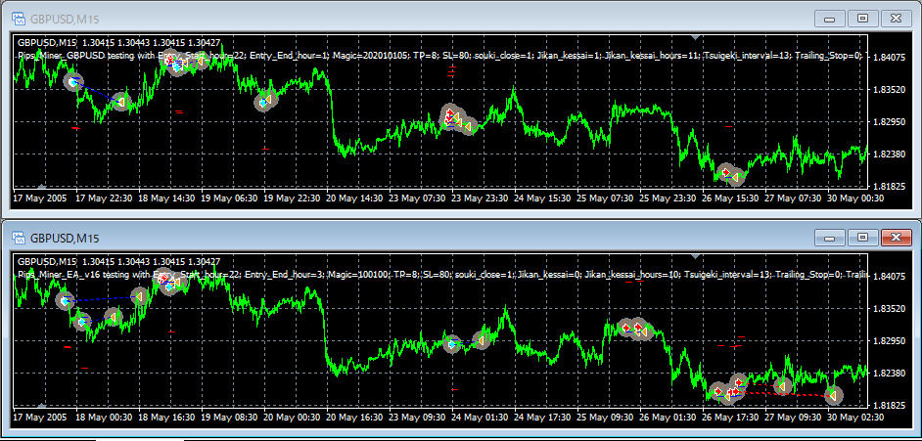Click the lower window's GBPUSD,M15 title text
The width and height of the screenshot is (922, 441).
65,239
